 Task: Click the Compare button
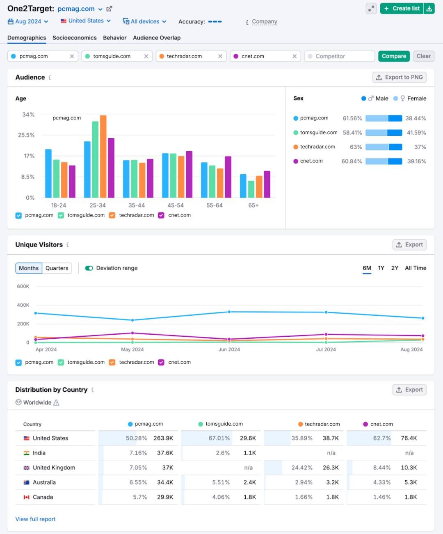(x=394, y=56)
